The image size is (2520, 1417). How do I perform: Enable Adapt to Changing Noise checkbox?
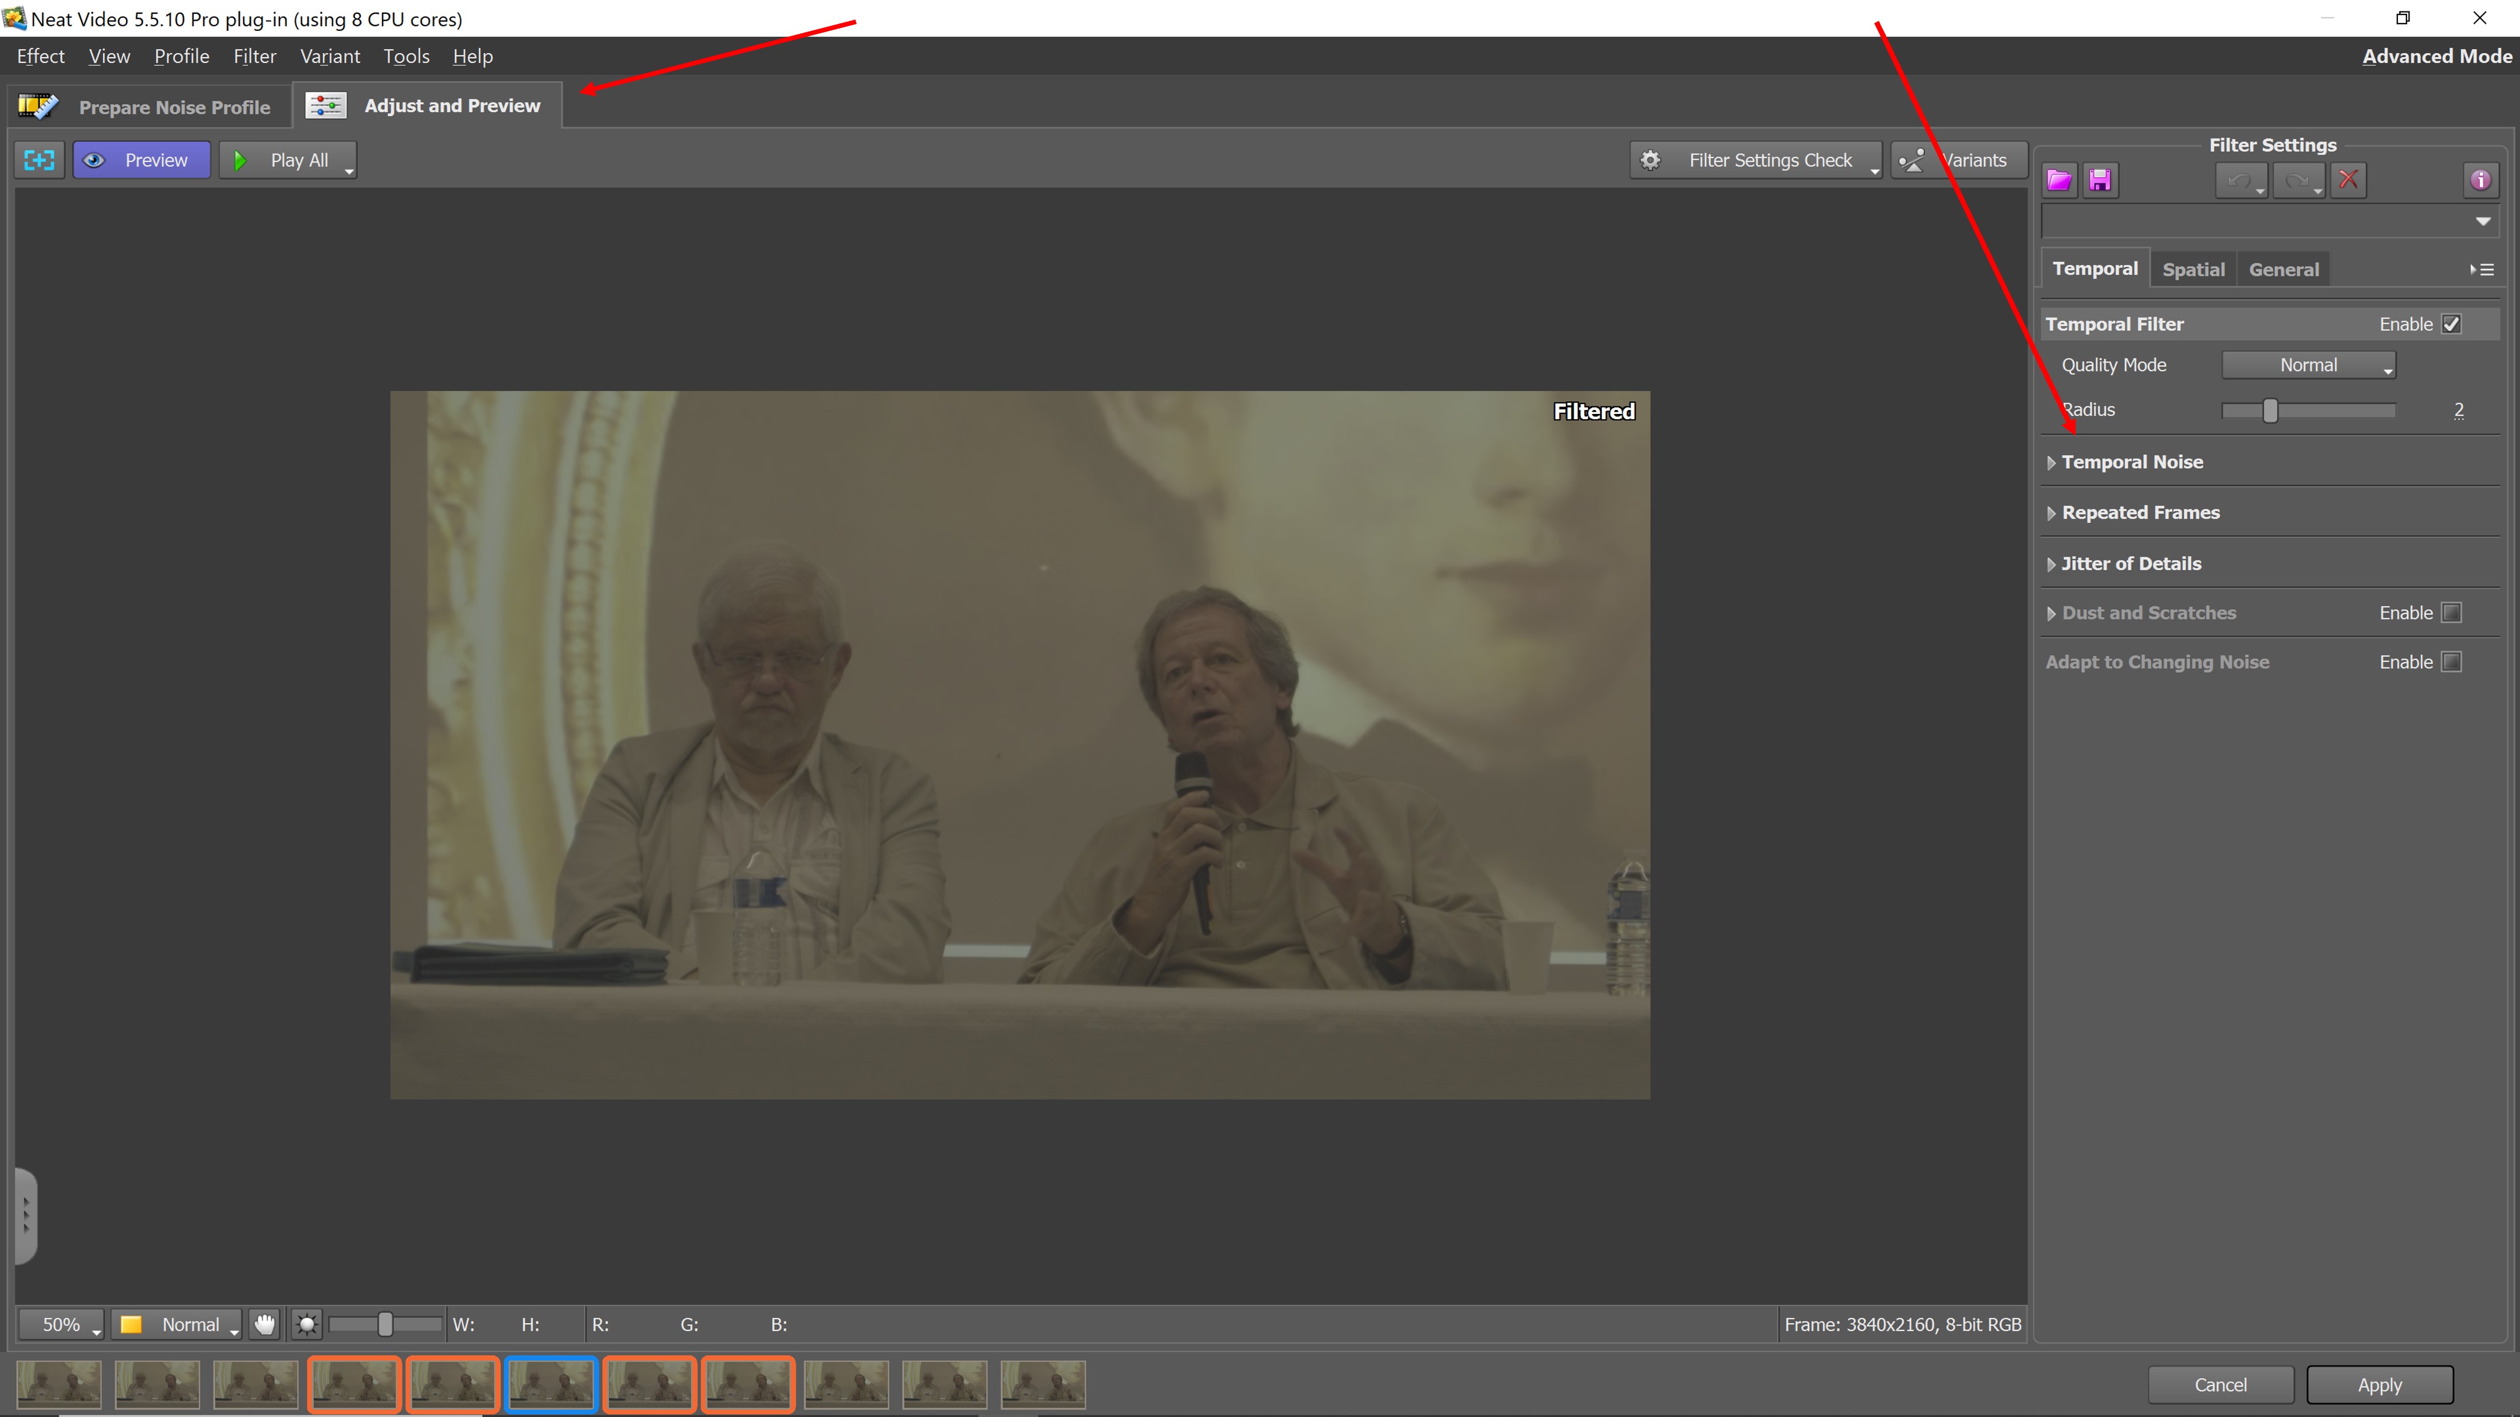pos(2451,662)
